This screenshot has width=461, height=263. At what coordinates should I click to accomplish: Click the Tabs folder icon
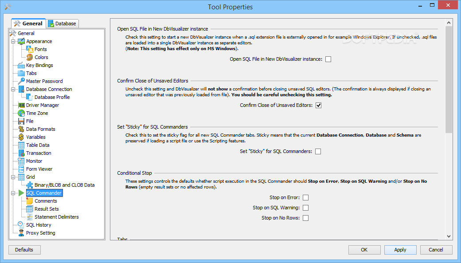(x=21, y=73)
